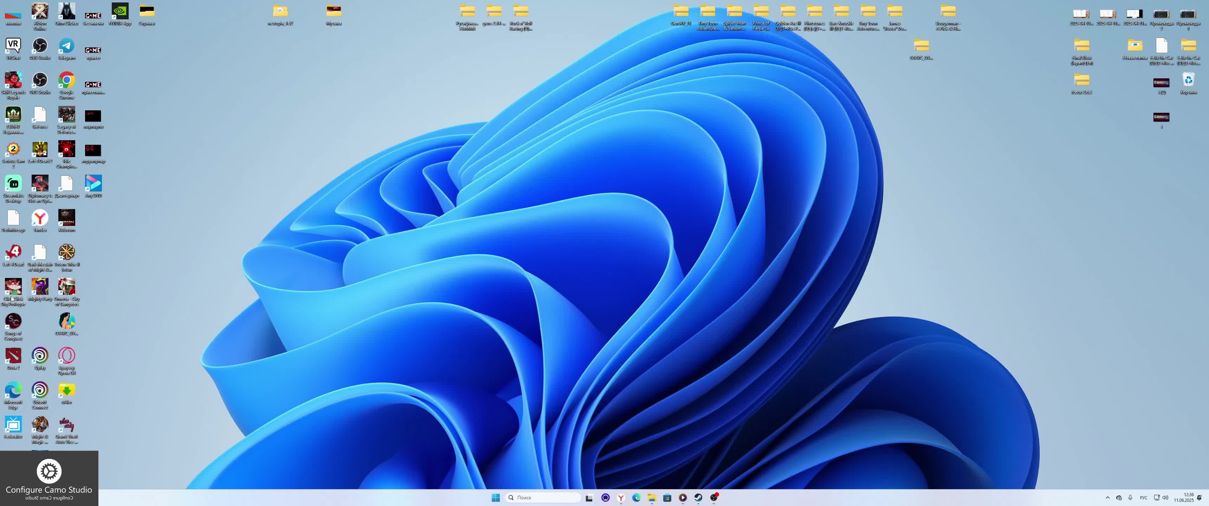The image size is (1209, 506).
Task: Click the Configure Camo Studio gear button
Action: pyautogui.click(x=49, y=471)
